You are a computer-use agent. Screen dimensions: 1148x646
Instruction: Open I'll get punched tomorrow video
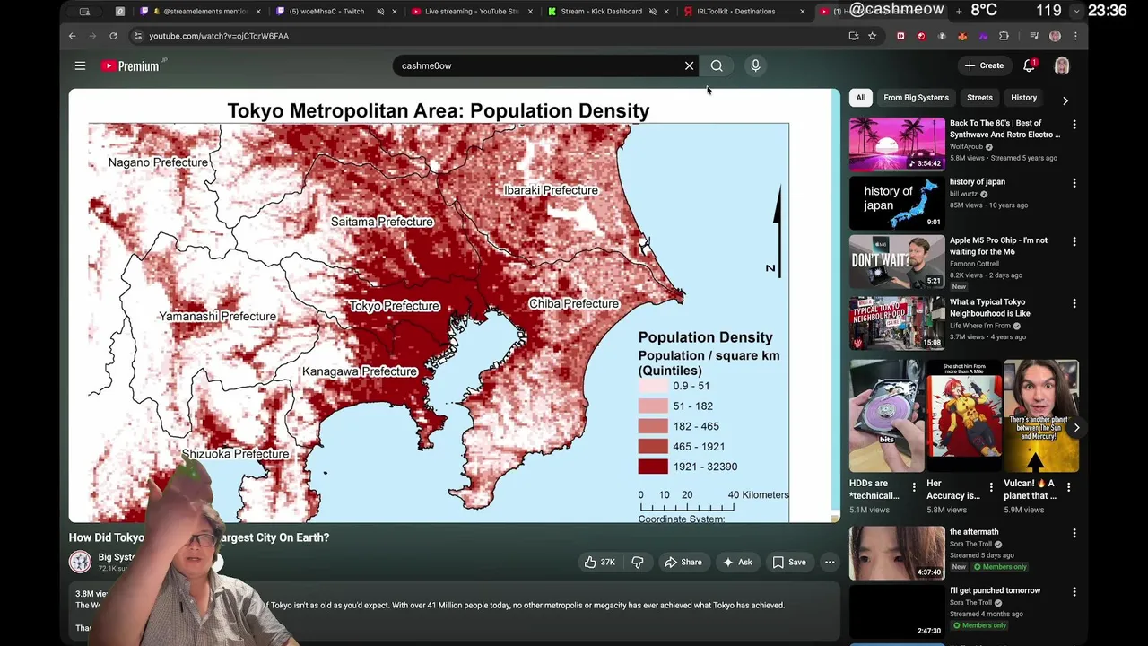pyautogui.click(x=897, y=612)
